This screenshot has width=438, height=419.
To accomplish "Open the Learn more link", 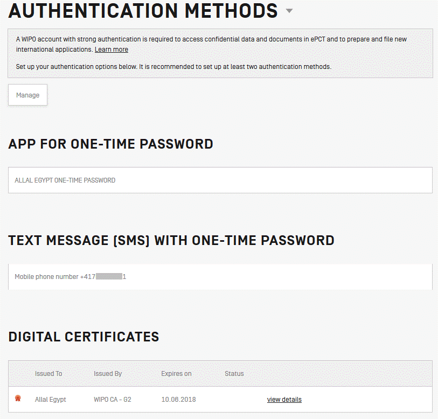I will [111, 49].
